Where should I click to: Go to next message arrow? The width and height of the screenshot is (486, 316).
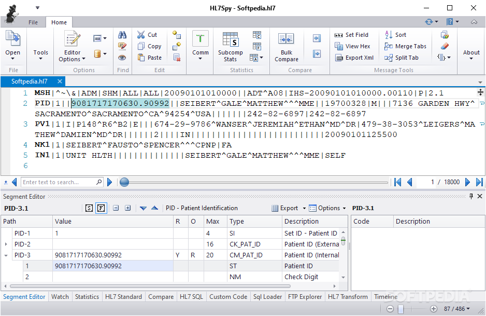[x=468, y=182]
